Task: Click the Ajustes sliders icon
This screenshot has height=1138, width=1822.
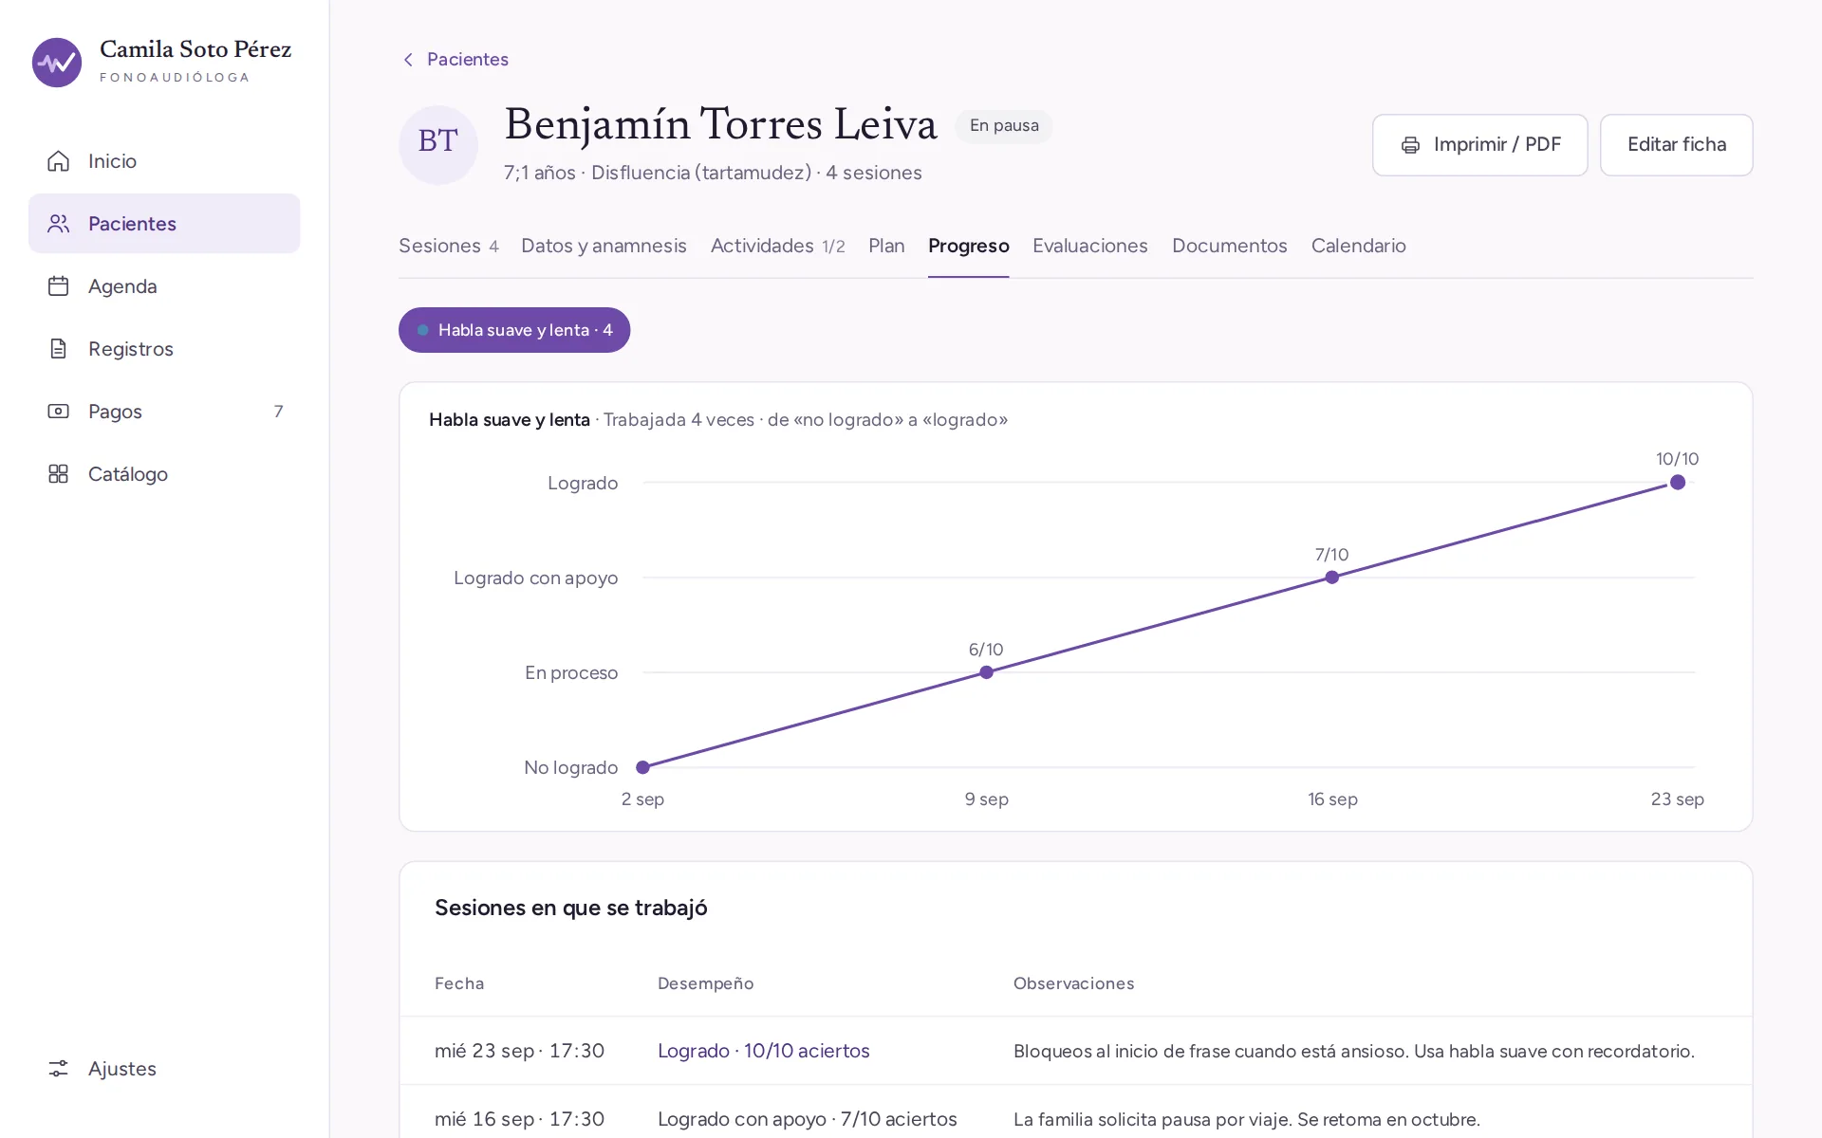Action: point(58,1069)
